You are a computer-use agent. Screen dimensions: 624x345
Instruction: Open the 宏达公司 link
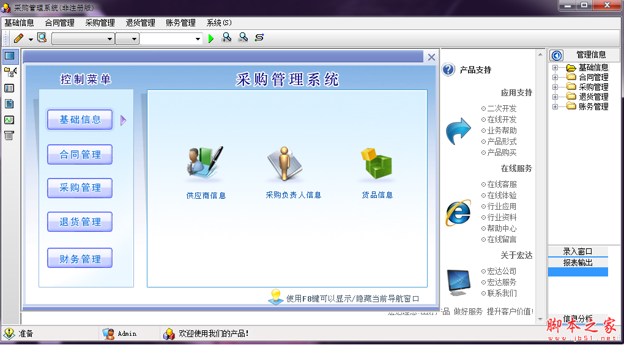[502, 272]
